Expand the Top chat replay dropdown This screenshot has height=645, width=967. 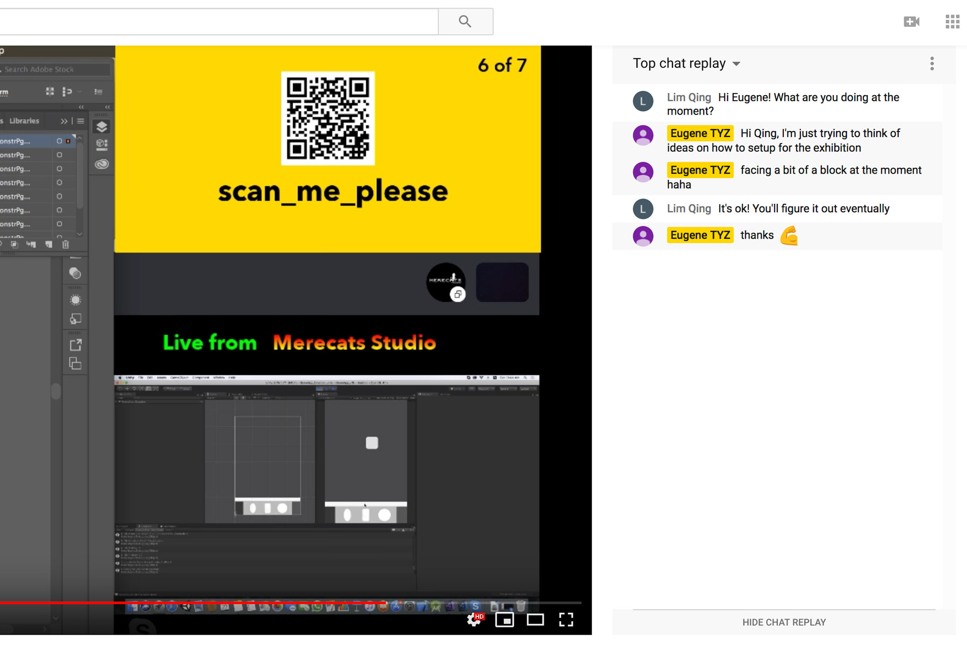click(x=687, y=63)
